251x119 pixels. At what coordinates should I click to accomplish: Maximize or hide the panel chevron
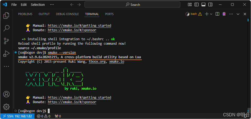238,14
